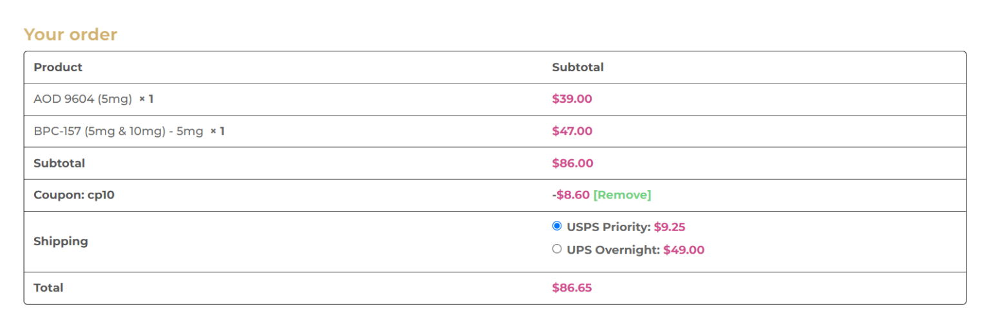Click the Product column header

(x=58, y=67)
